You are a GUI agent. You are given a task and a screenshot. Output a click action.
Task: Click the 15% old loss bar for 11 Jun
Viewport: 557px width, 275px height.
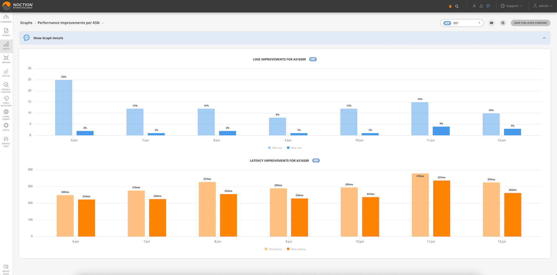tap(420, 118)
